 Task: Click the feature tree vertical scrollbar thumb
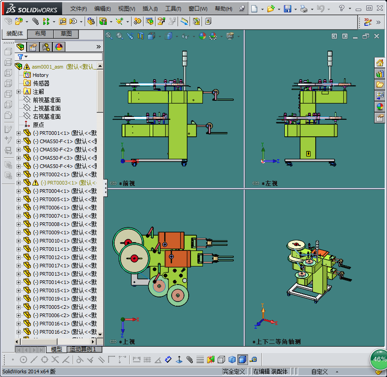point(100,91)
